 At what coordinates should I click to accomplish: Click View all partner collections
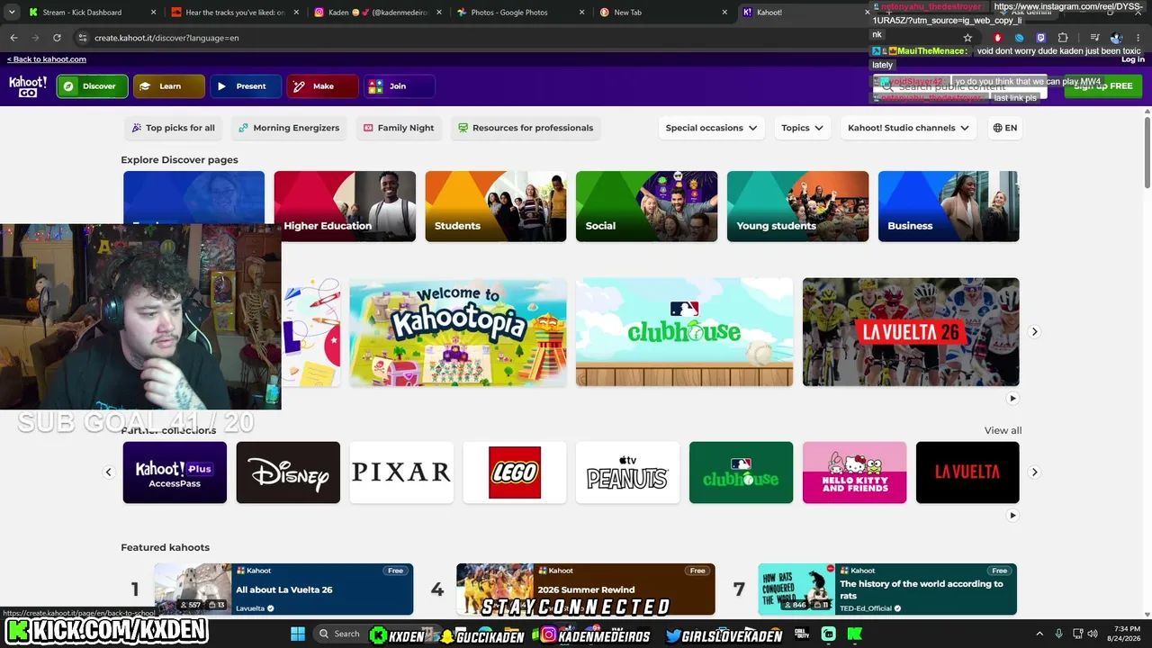click(x=1003, y=430)
